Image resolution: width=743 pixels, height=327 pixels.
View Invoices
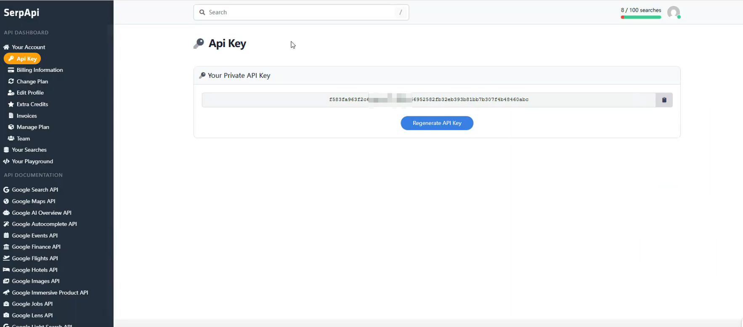[27, 116]
